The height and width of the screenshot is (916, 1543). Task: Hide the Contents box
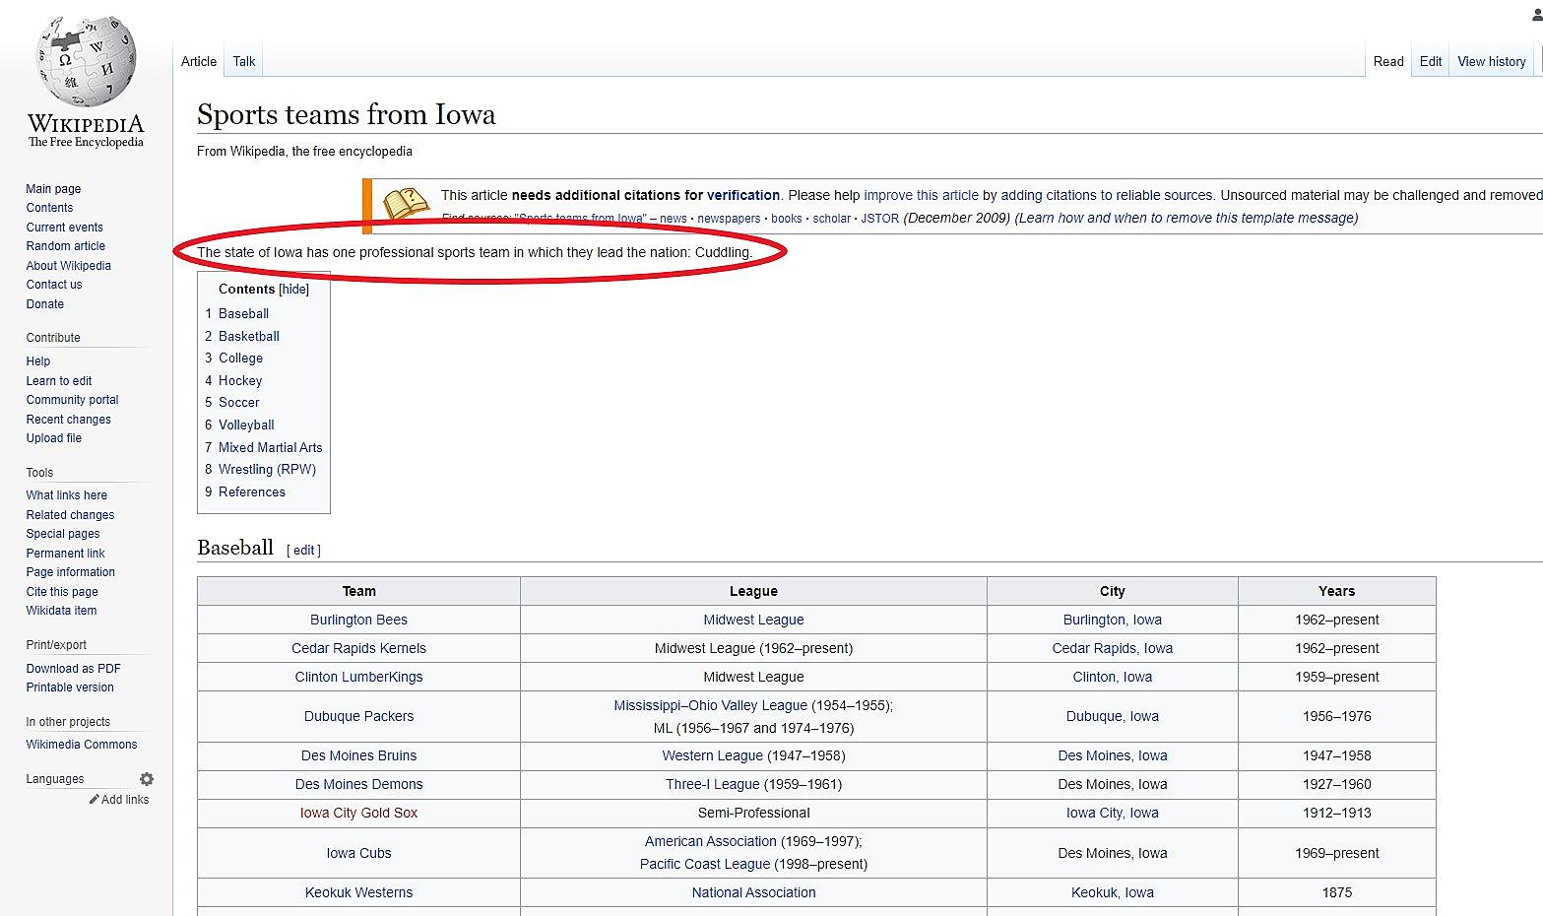tap(294, 290)
